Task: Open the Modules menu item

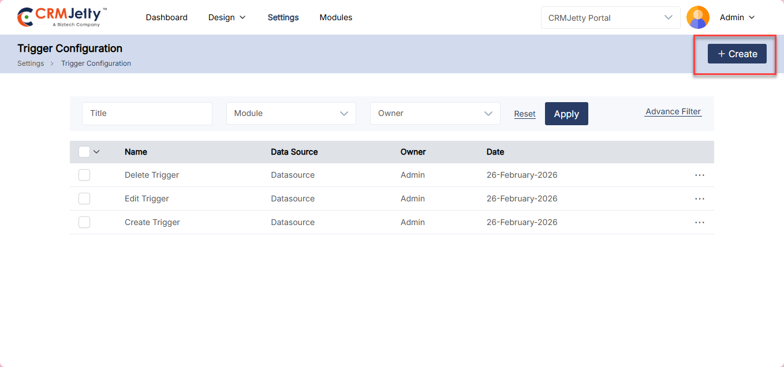Action: pos(335,17)
